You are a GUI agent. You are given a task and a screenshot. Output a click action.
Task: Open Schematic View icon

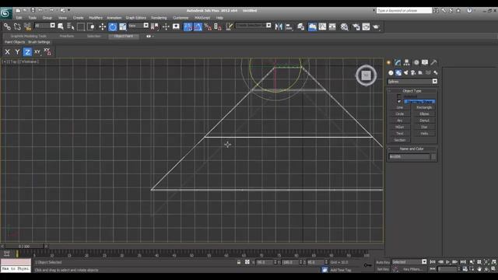[332, 26]
